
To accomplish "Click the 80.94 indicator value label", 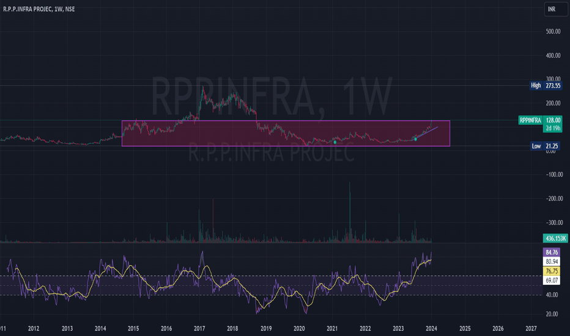I will pyautogui.click(x=552, y=261).
